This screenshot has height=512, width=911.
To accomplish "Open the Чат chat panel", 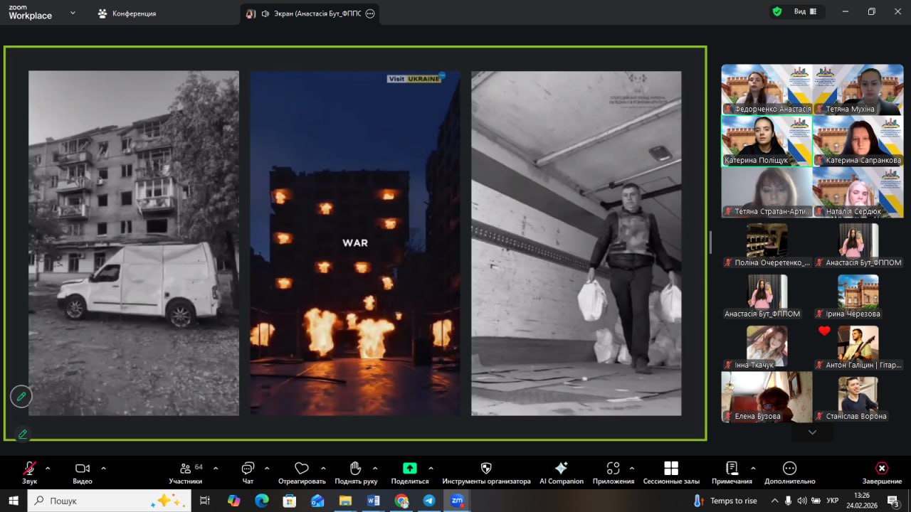I will (248, 473).
